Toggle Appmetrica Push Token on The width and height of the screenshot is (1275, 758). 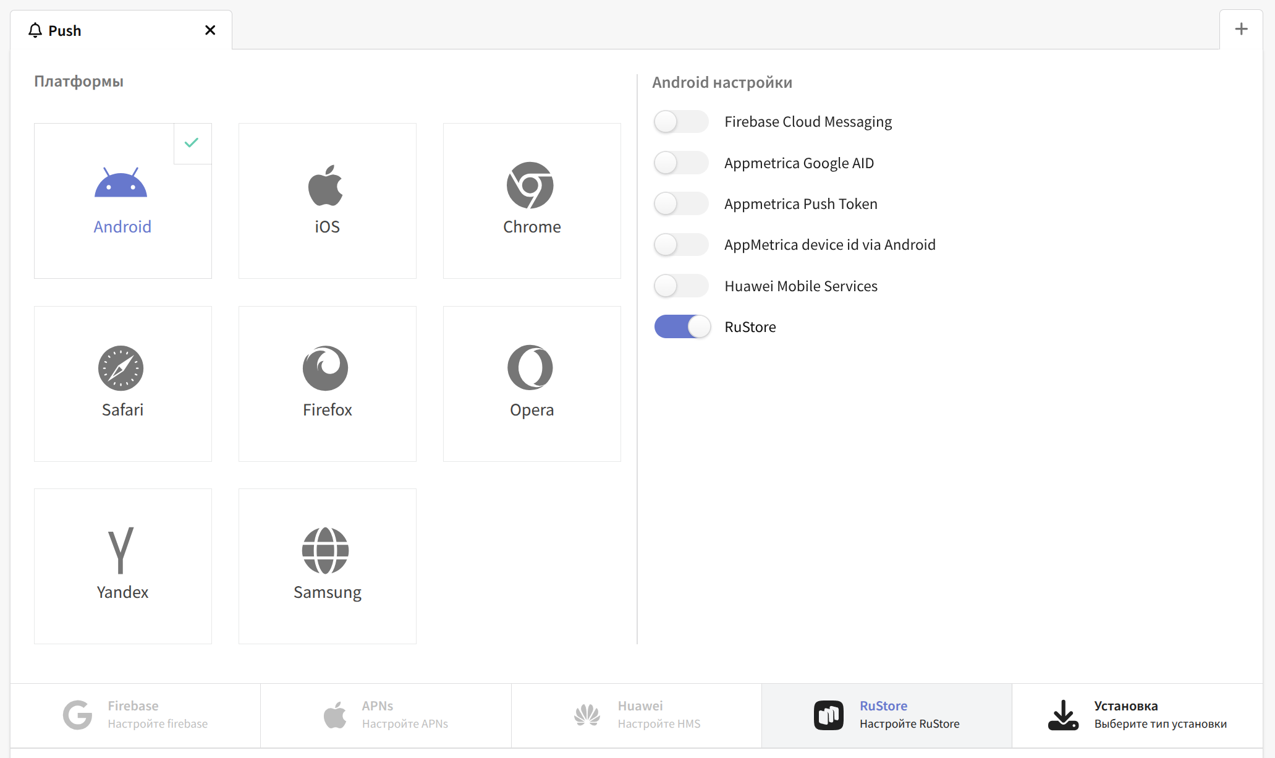(x=681, y=204)
